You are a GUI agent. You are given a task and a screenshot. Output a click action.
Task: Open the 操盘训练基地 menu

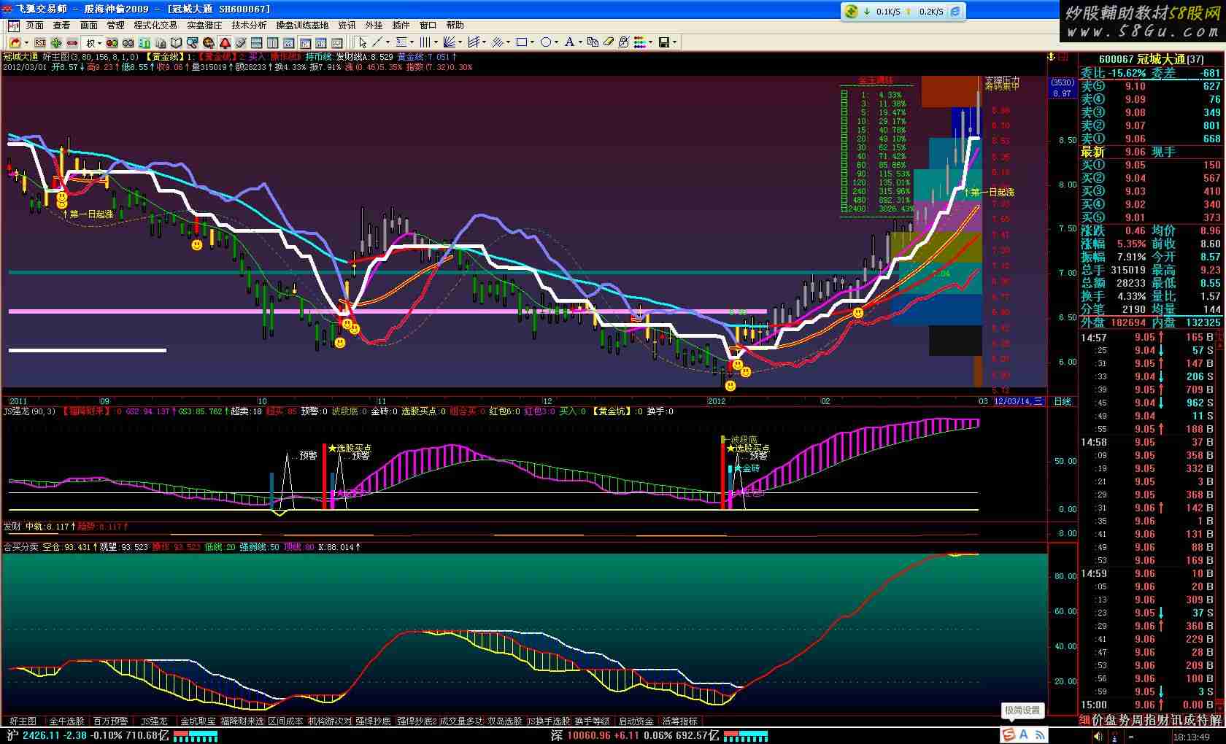click(302, 26)
